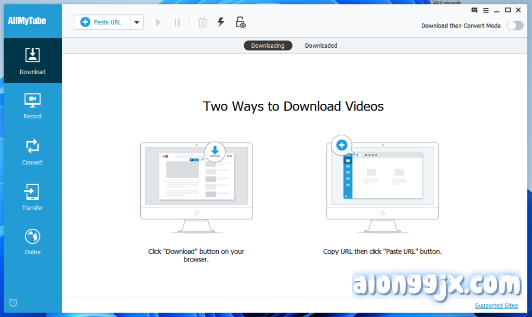Pause all downloads with the pause button
The height and width of the screenshot is (317, 532).
click(177, 22)
